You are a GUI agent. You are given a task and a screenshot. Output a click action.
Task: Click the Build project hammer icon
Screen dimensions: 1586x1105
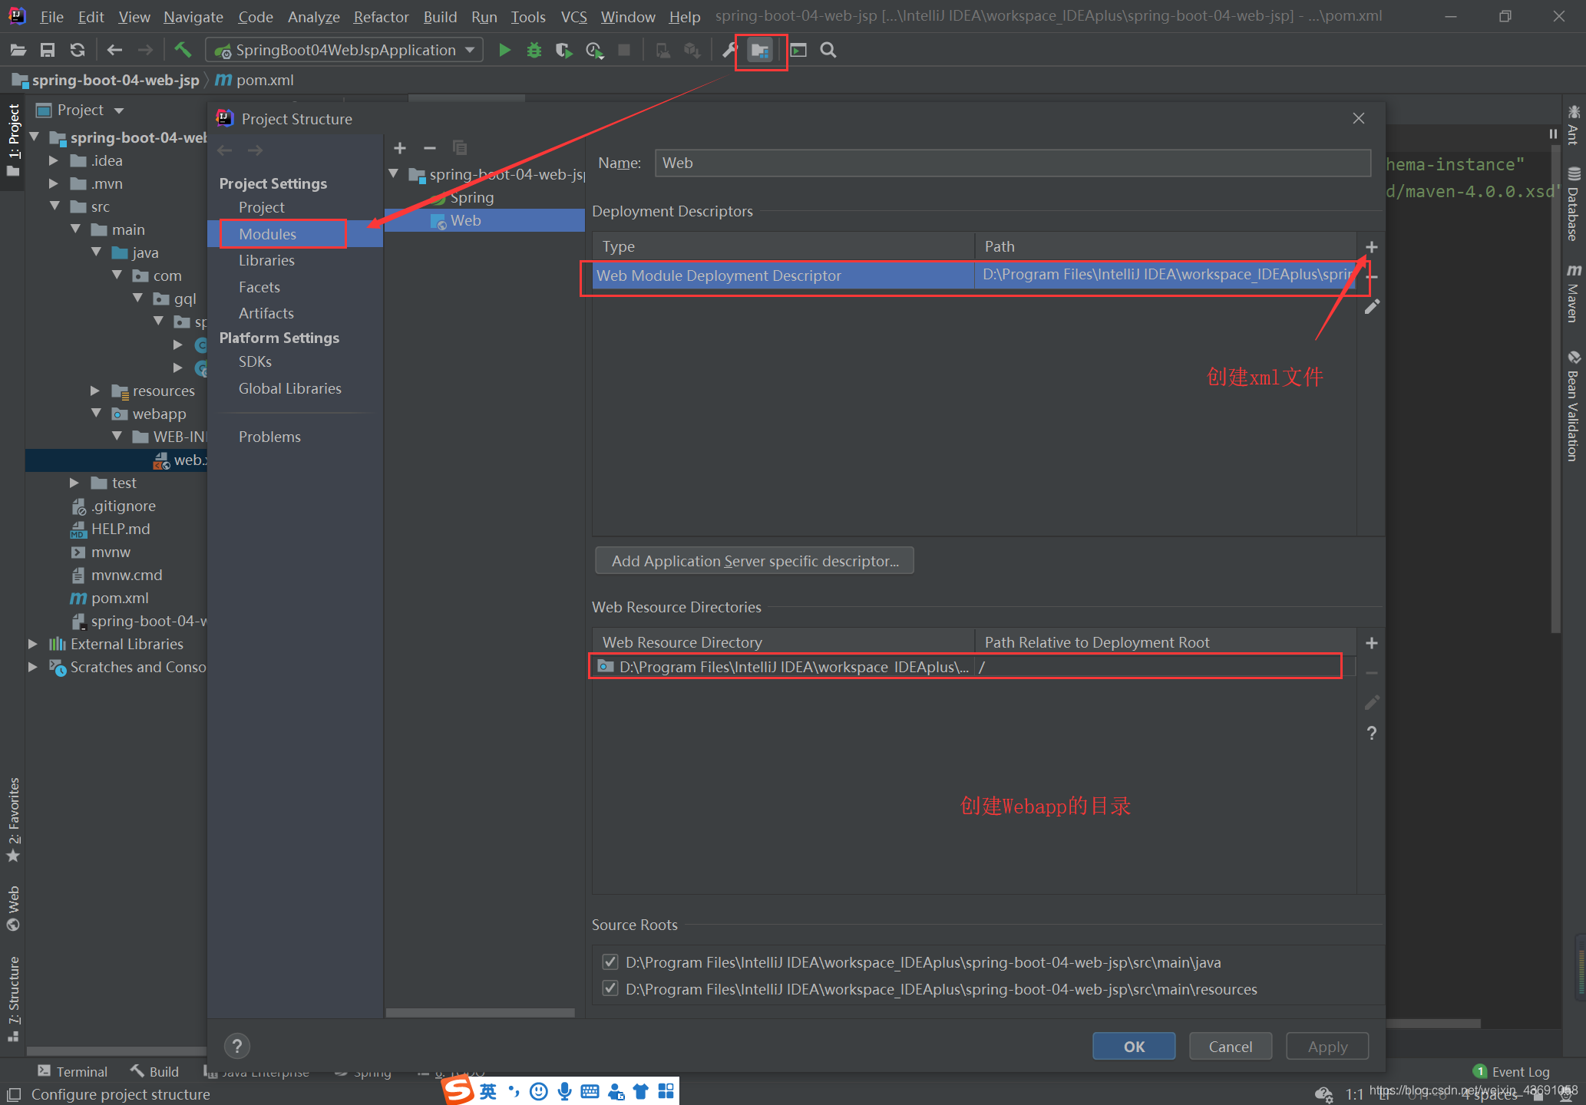click(x=182, y=51)
